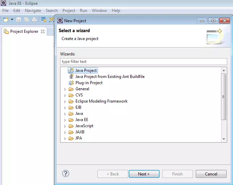Screen dimensions: 233x185
Task: Click the wizard list scroll up arrow
Action: (x=224, y=70)
